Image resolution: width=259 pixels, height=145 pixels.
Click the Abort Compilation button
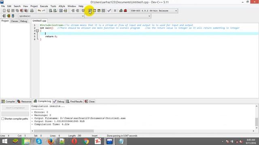[15, 108]
